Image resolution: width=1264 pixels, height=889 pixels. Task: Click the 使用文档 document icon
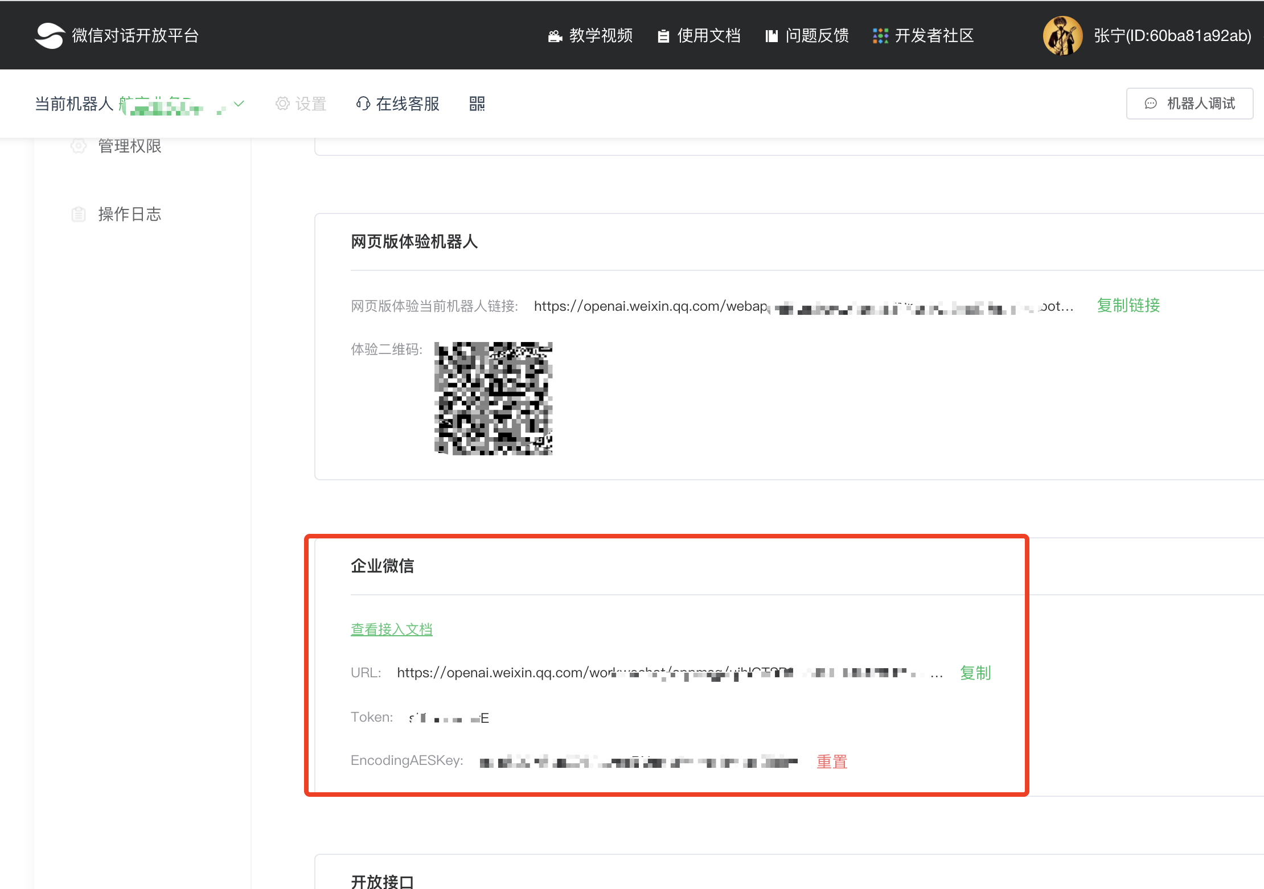(663, 36)
